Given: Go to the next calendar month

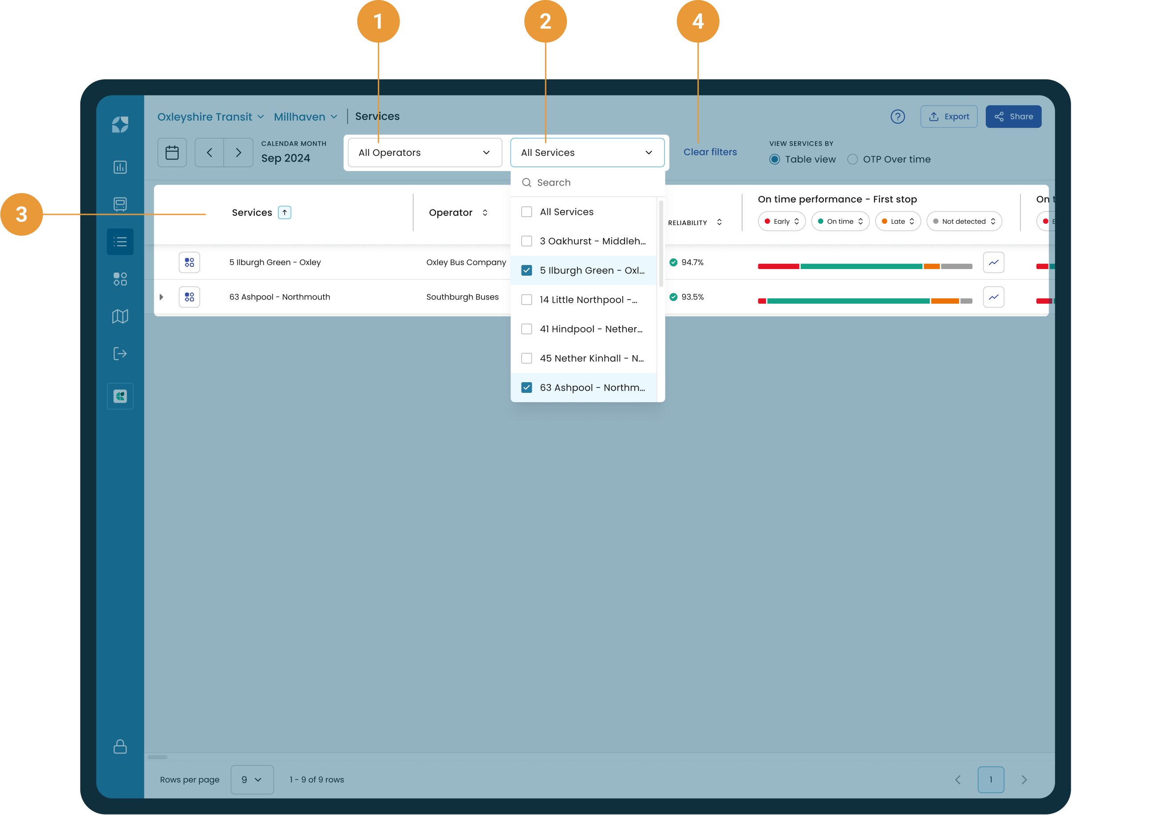Looking at the screenshot, I should (x=238, y=153).
